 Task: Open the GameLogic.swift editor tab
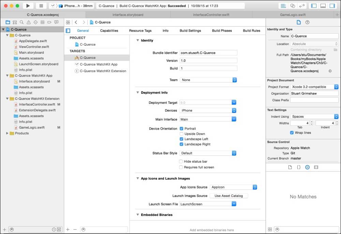pos(293,15)
